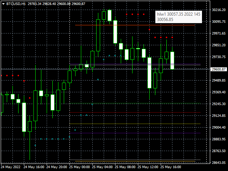
Task: Click the 24 May 16:00 time label
Action: [34, 167]
